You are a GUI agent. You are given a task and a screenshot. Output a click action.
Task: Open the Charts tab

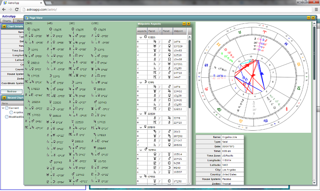pyautogui.click(x=7, y=21)
